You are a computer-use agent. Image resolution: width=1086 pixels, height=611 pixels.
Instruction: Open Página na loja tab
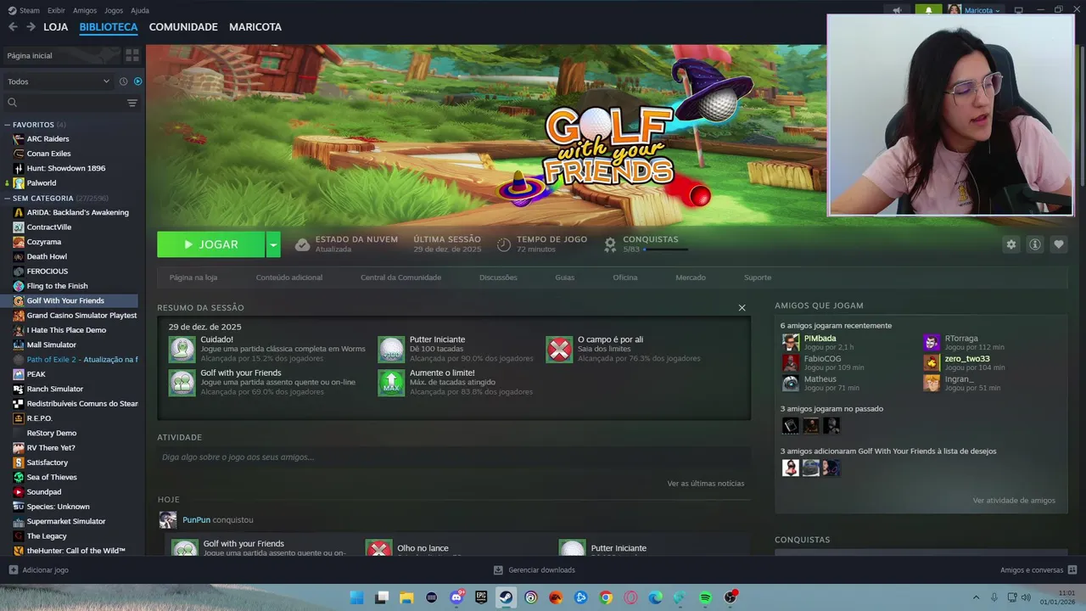(193, 277)
